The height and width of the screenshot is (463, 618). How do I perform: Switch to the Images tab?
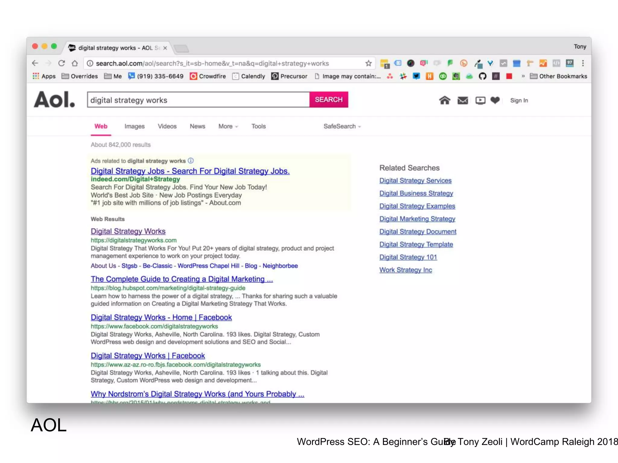[x=134, y=126]
